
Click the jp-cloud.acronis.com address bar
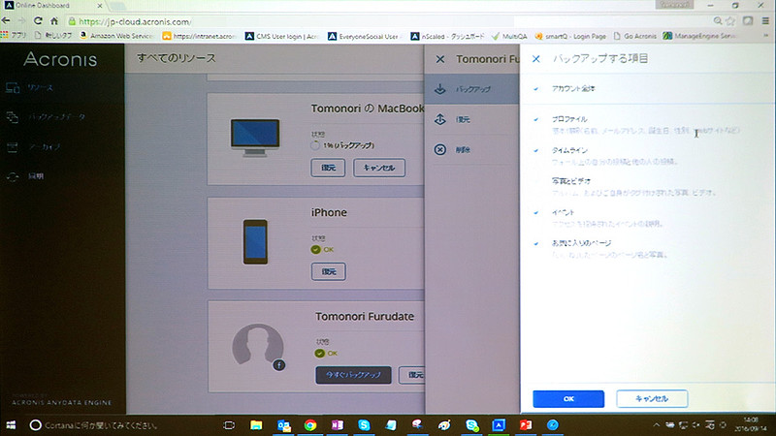pos(386,21)
